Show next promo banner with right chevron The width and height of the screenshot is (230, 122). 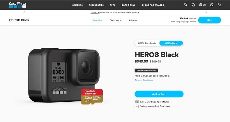[206, 12]
